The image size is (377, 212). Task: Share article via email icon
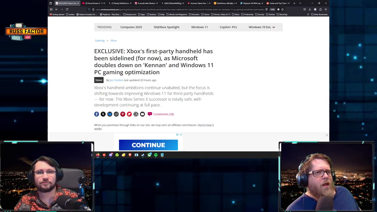coord(142,114)
